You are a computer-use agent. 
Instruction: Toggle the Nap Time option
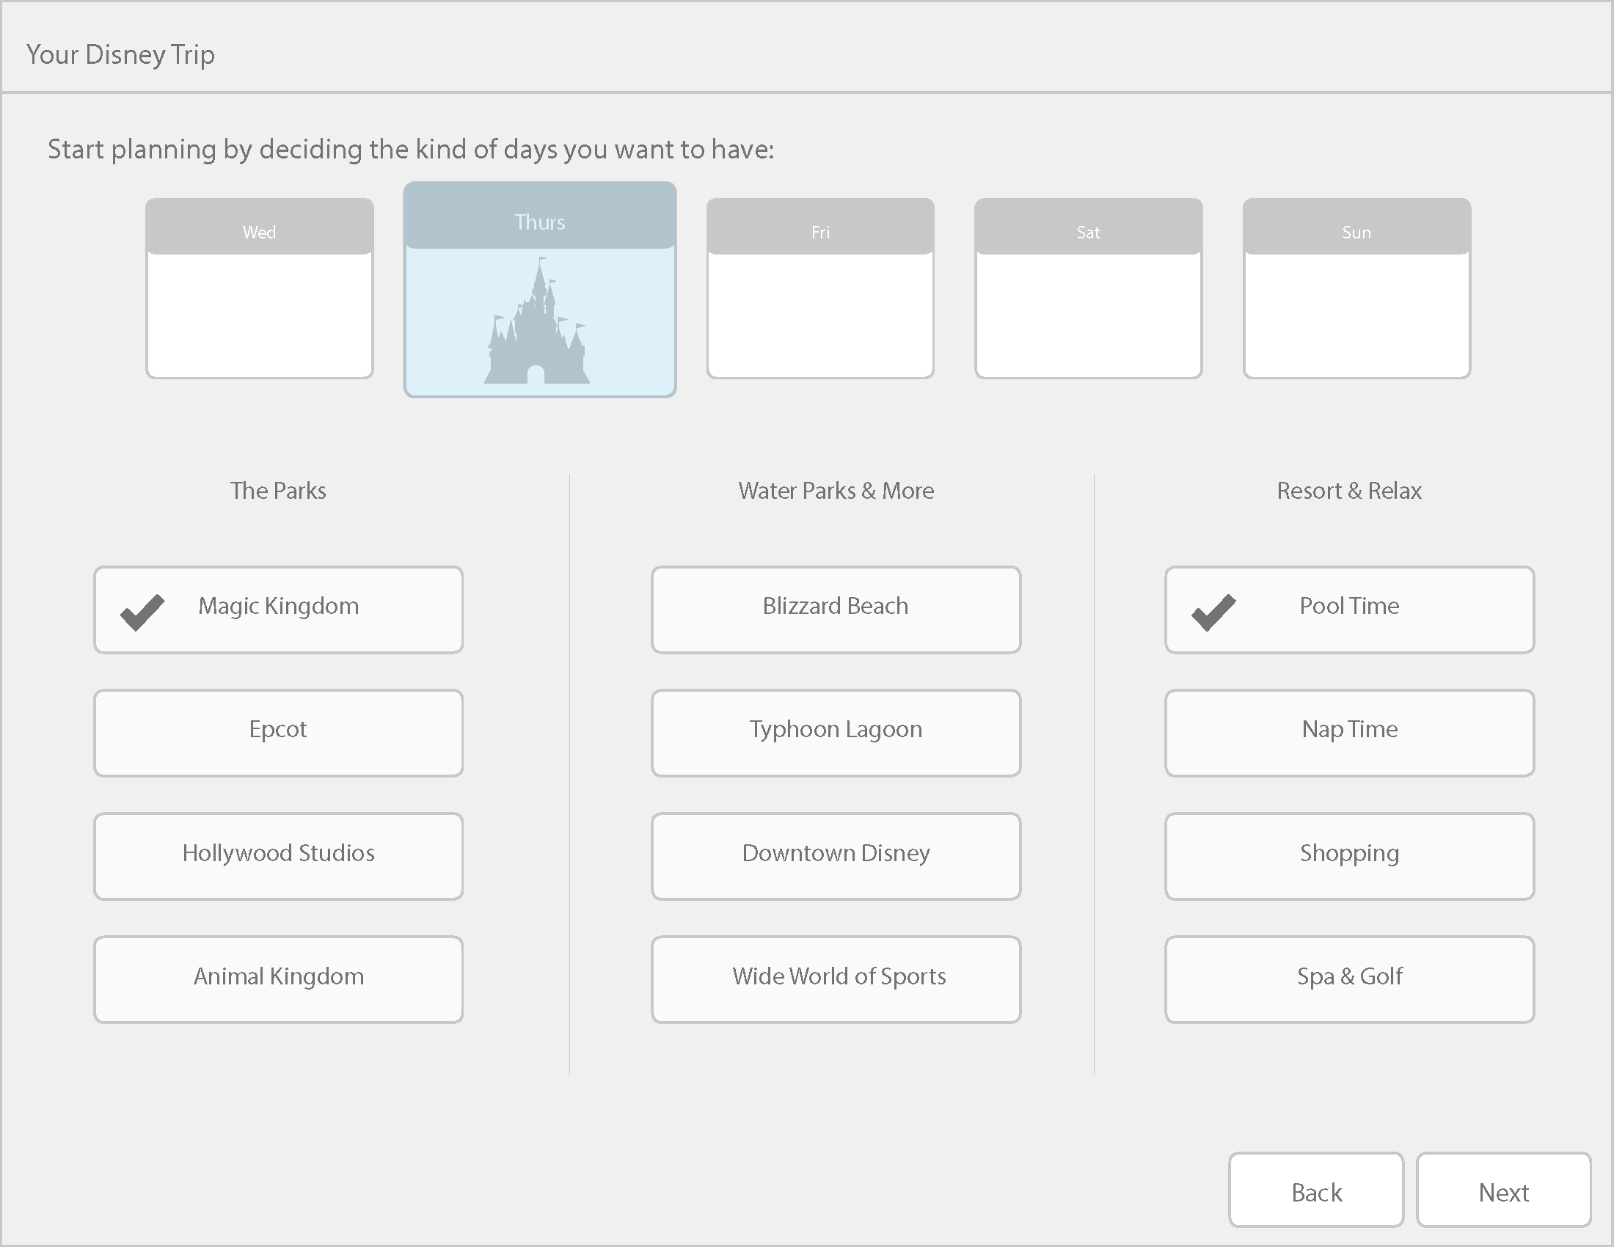point(1349,733)
